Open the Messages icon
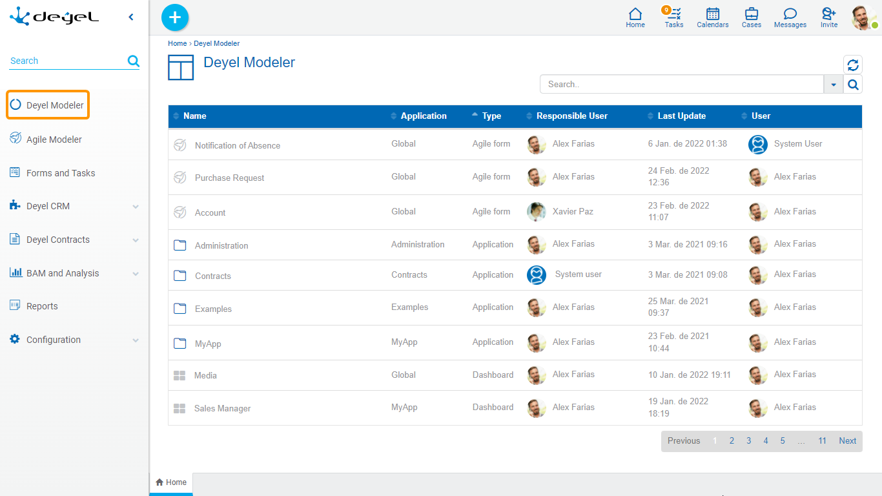 tap(790, 17)
